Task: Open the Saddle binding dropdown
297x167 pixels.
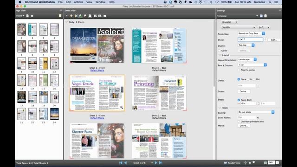Action: (238, 27)
